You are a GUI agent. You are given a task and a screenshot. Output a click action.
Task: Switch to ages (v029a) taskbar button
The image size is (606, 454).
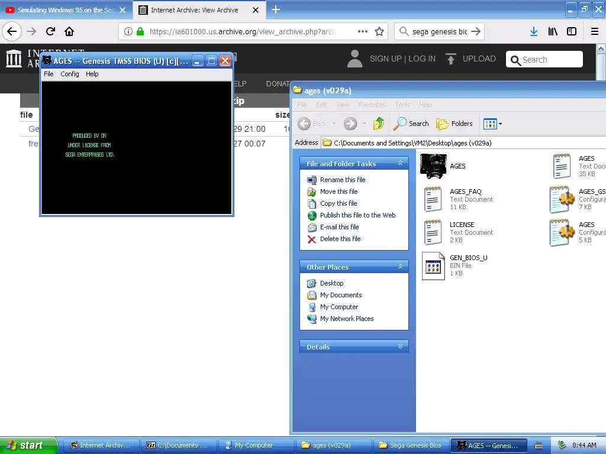tap(334, 446)
